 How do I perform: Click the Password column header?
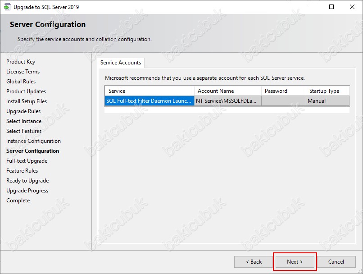pos(284,91)
